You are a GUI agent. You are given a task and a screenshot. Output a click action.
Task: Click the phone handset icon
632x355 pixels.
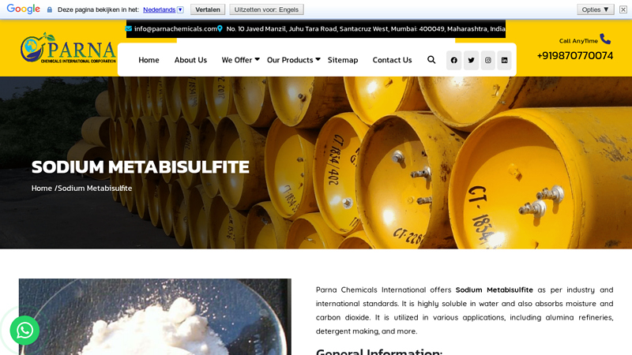pos(605,39)
